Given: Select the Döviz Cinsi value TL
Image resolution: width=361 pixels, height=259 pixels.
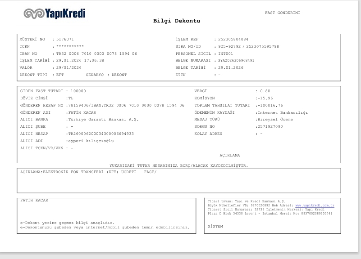Looking at the screenshot, I should point(71,98).
